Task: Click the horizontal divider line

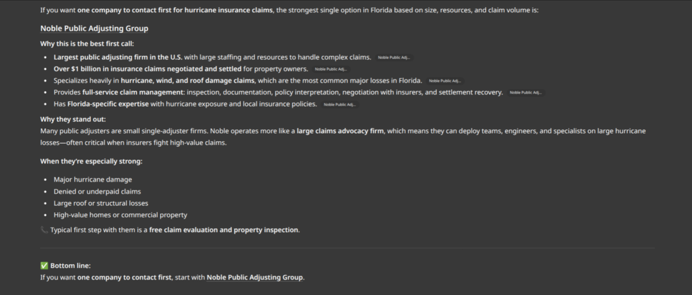Action: 347,248
